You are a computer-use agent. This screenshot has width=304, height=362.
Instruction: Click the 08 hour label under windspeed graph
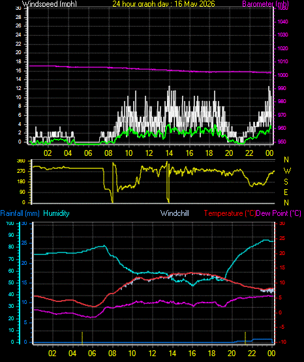[108, 153]
